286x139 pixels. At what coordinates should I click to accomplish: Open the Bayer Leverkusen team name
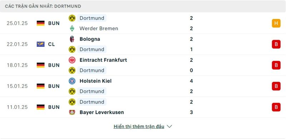[x=102, y=112]
